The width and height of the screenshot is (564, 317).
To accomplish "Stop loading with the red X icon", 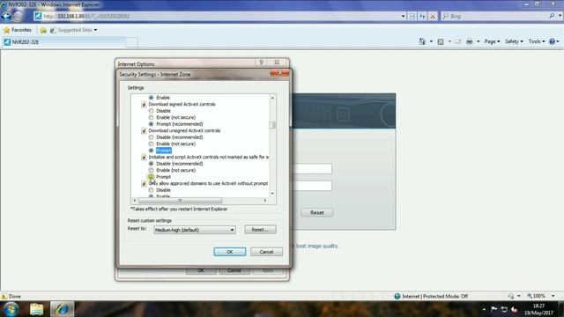I will (x=433, y=16).
